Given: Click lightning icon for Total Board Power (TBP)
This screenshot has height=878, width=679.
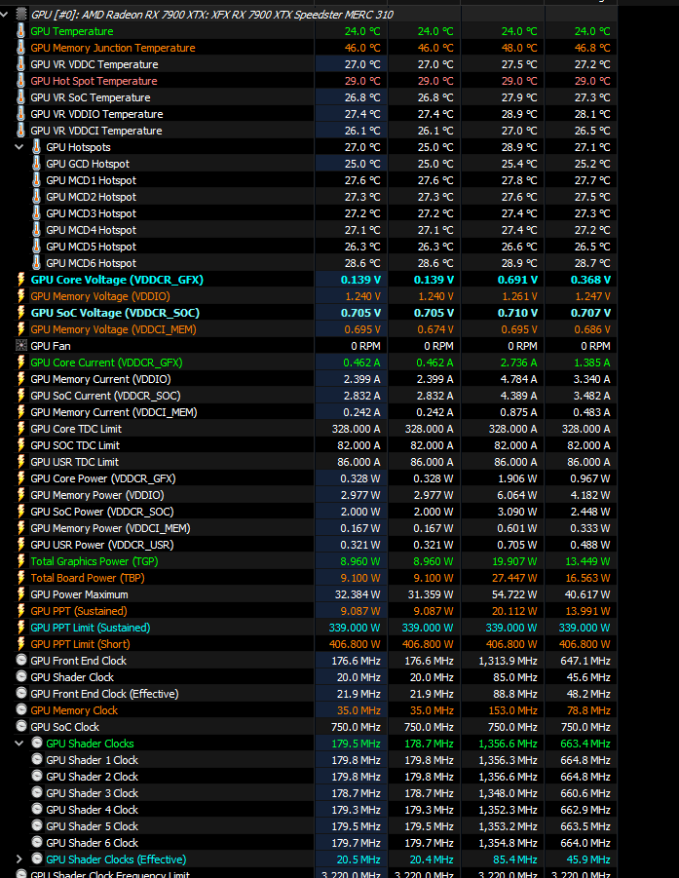Looking at the screenshot, I should [20, 577].
